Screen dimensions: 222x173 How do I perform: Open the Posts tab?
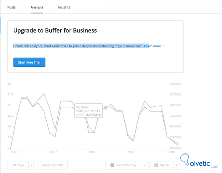pos(11,7)
